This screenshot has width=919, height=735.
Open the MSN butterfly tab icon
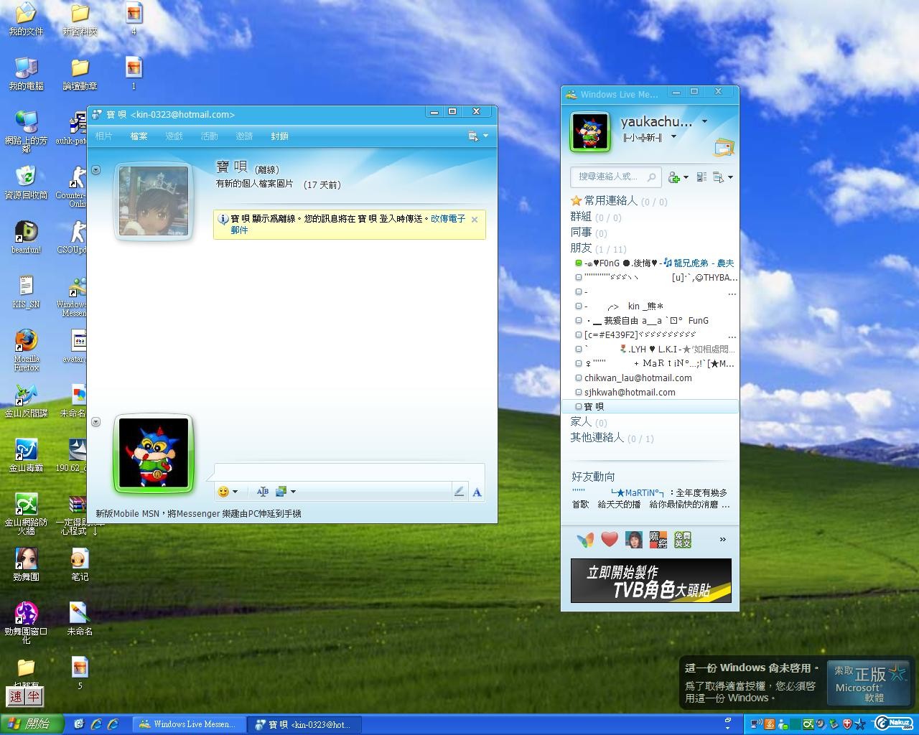pyautogui.click(x=585, y=539)
